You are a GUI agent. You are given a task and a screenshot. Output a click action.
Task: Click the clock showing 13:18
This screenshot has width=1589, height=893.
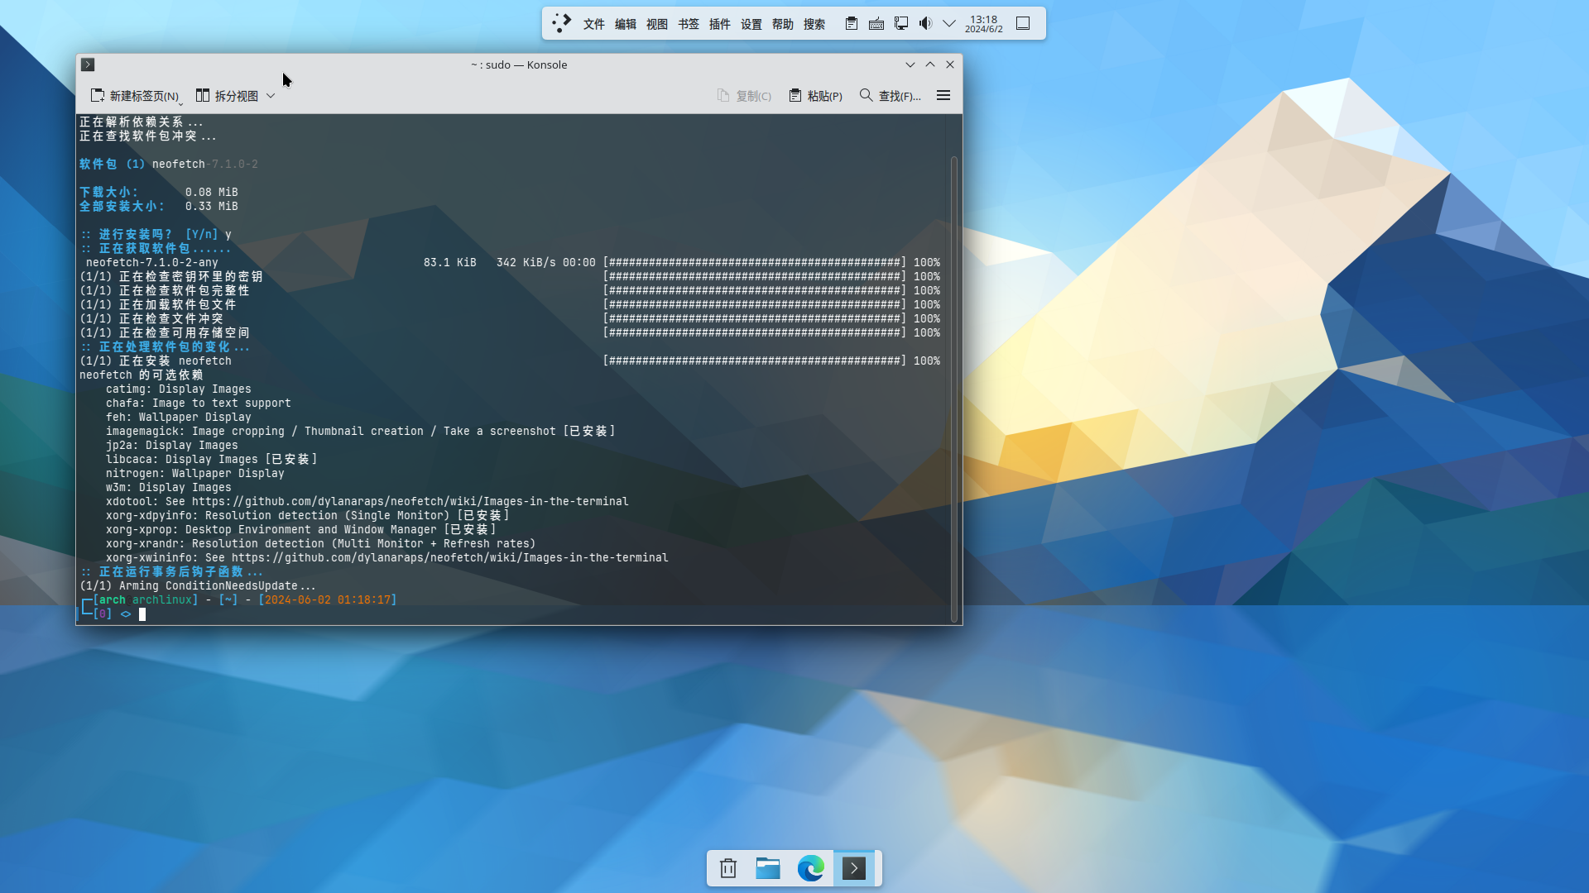(x=983, y=23)
